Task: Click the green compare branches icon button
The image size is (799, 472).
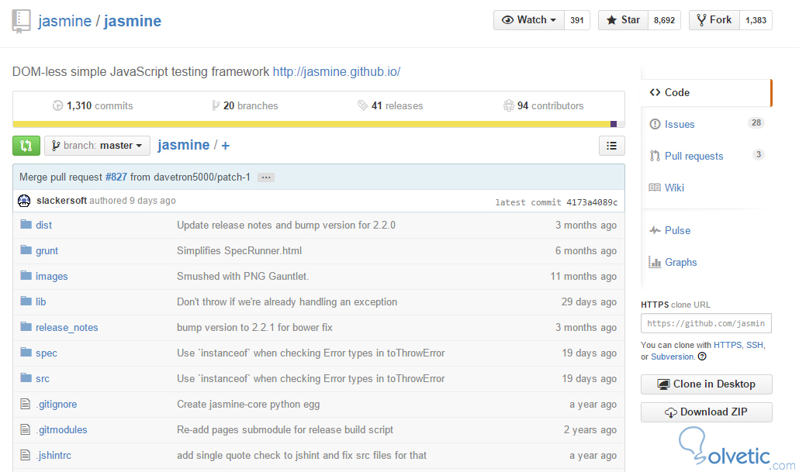Action: coord(26,145)
